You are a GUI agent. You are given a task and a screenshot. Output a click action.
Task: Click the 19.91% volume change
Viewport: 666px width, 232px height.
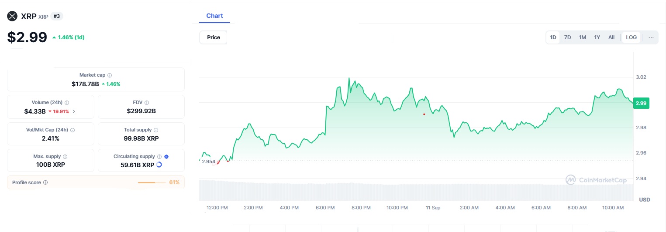click(x=59, y=111)
